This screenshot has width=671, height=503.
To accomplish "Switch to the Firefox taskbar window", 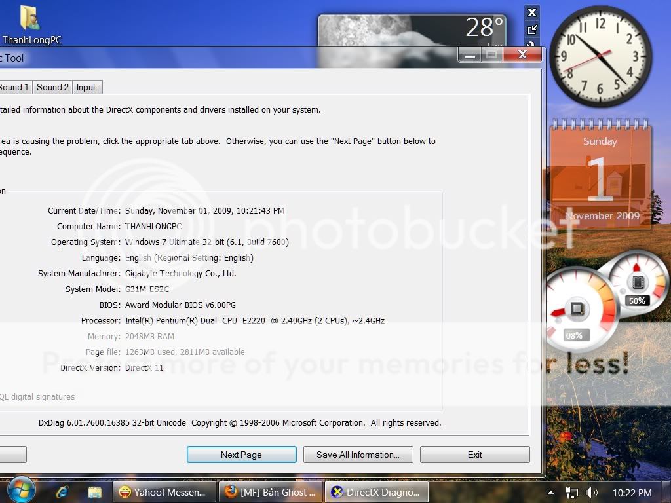I will [x=270, y=492].
